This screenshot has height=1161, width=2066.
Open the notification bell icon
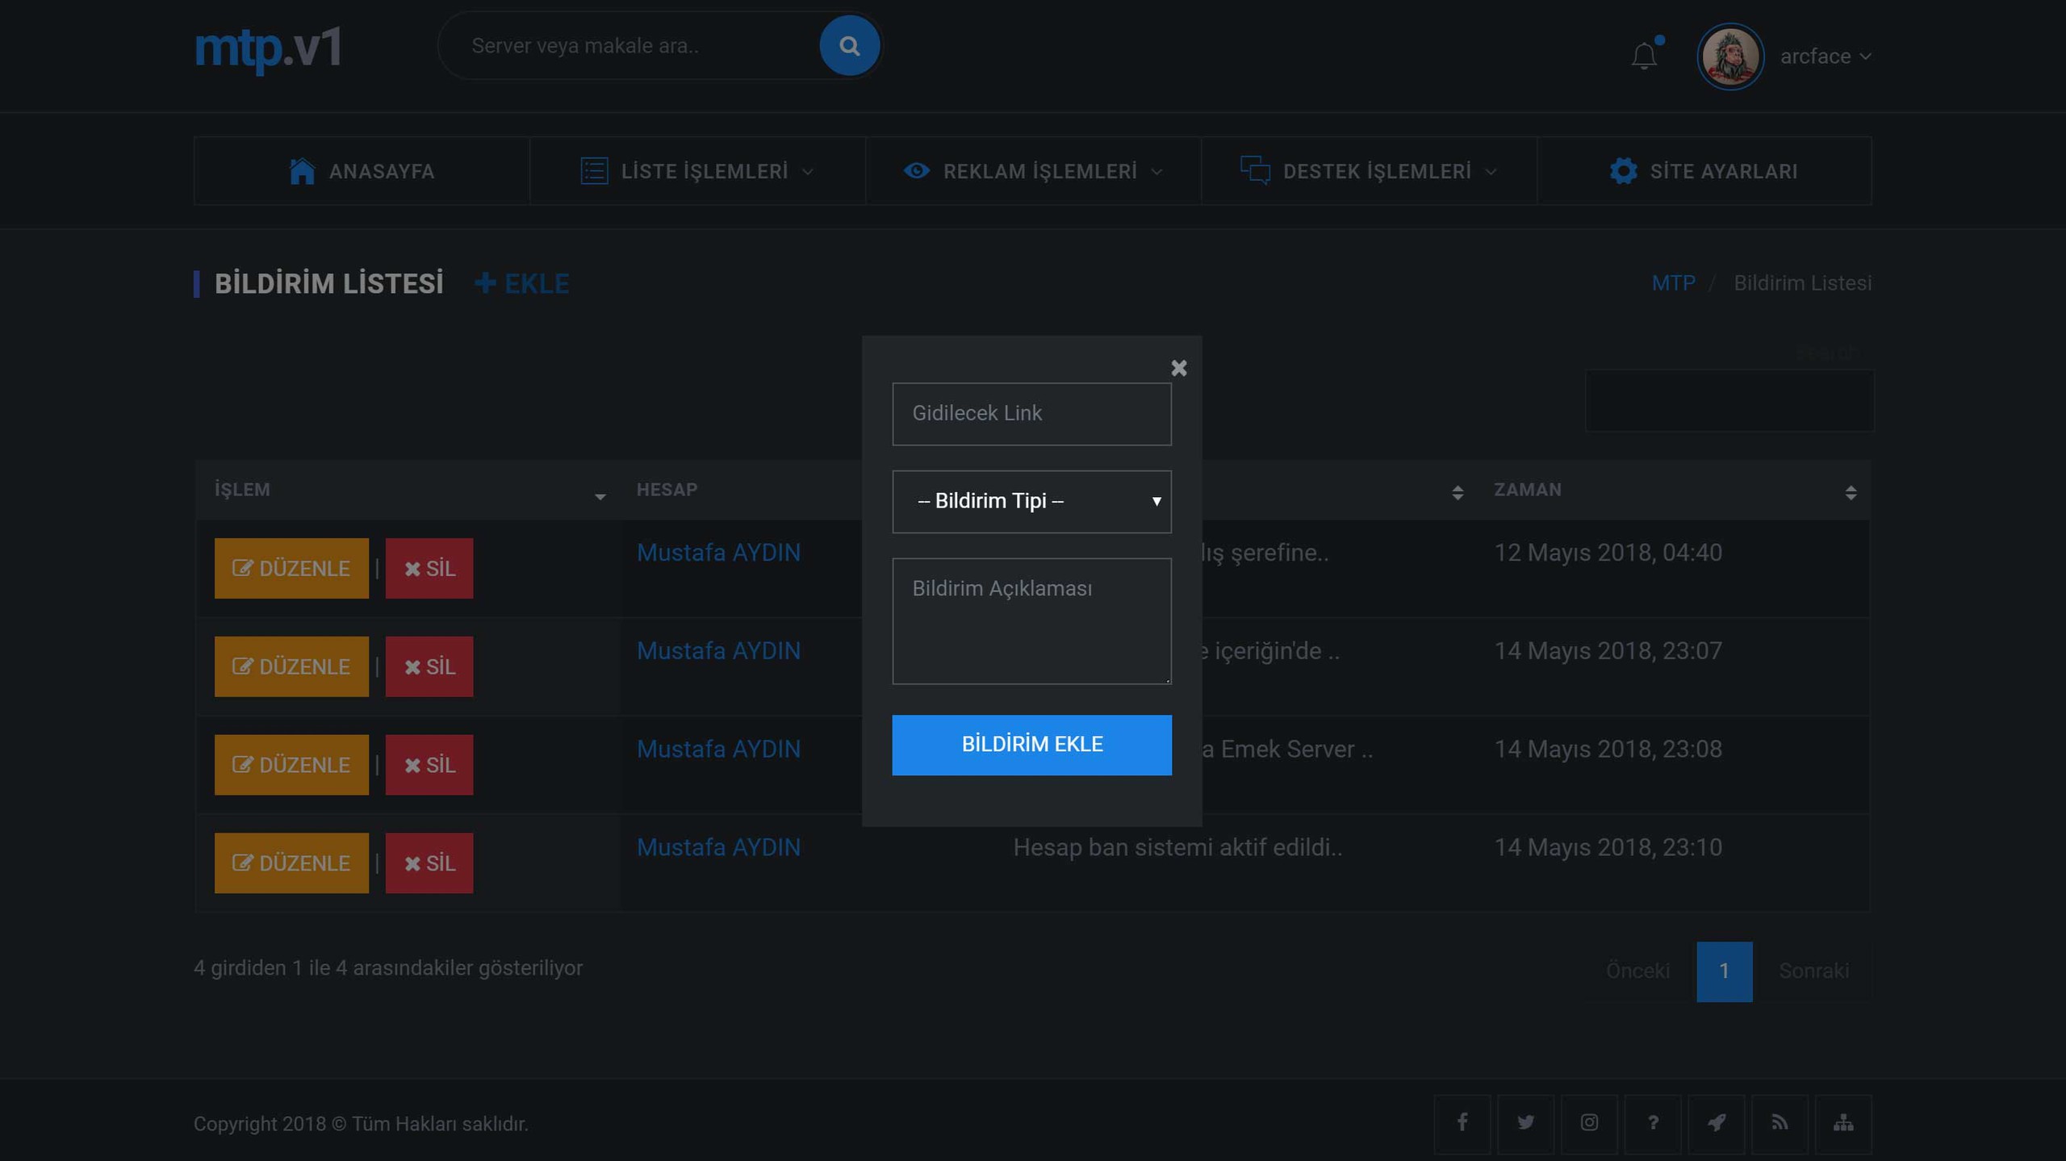[1644, 56]
